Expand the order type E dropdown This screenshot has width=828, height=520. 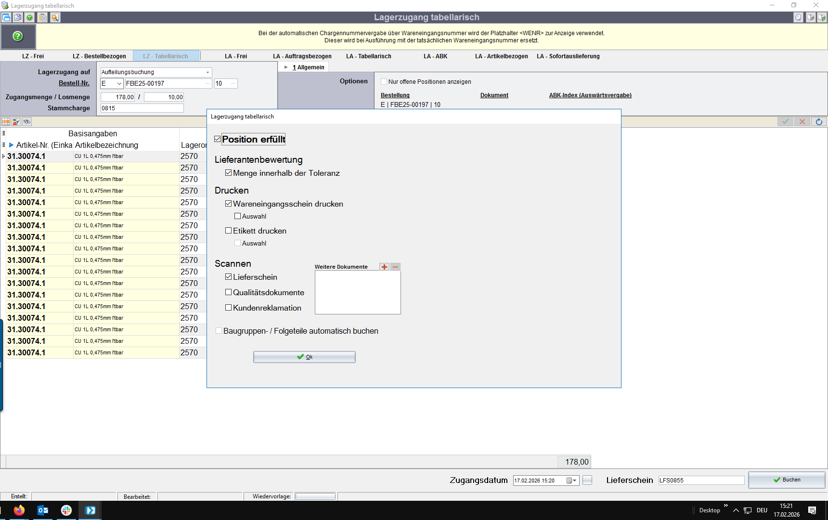(x=119, y=83)
